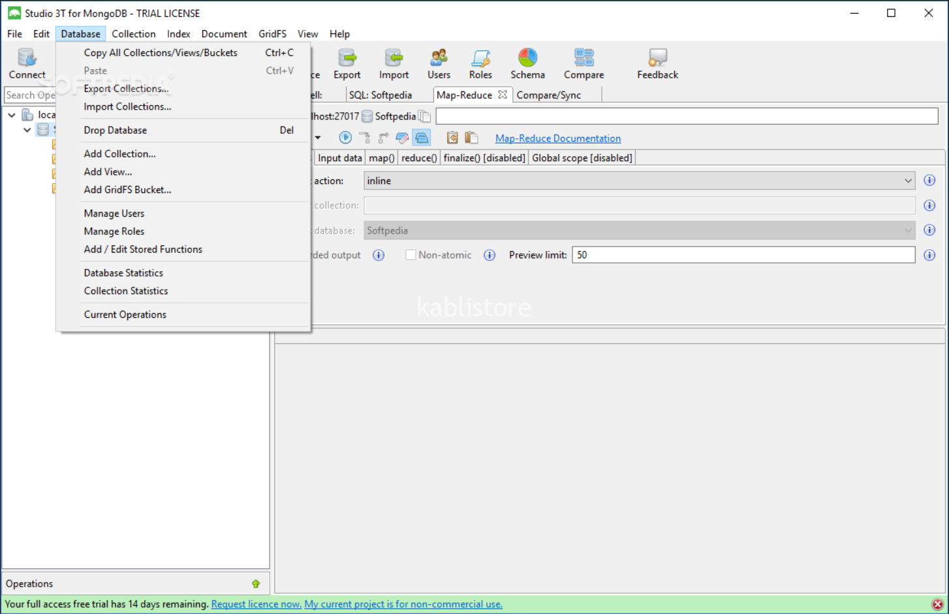Open the action dropdown set to inline
The height and width of the screenshot is (614, 949).
[x=639, y=181]
